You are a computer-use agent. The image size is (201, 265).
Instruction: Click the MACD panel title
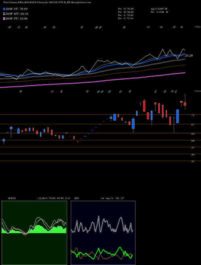click(12, 198)
